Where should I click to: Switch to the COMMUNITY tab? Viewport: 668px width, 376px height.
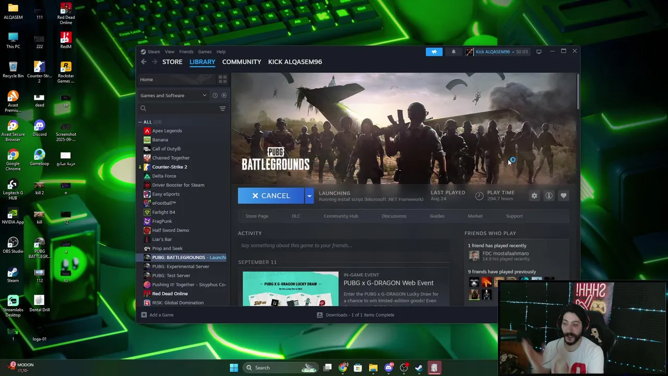pyautogui.click(x=242, y=62)
